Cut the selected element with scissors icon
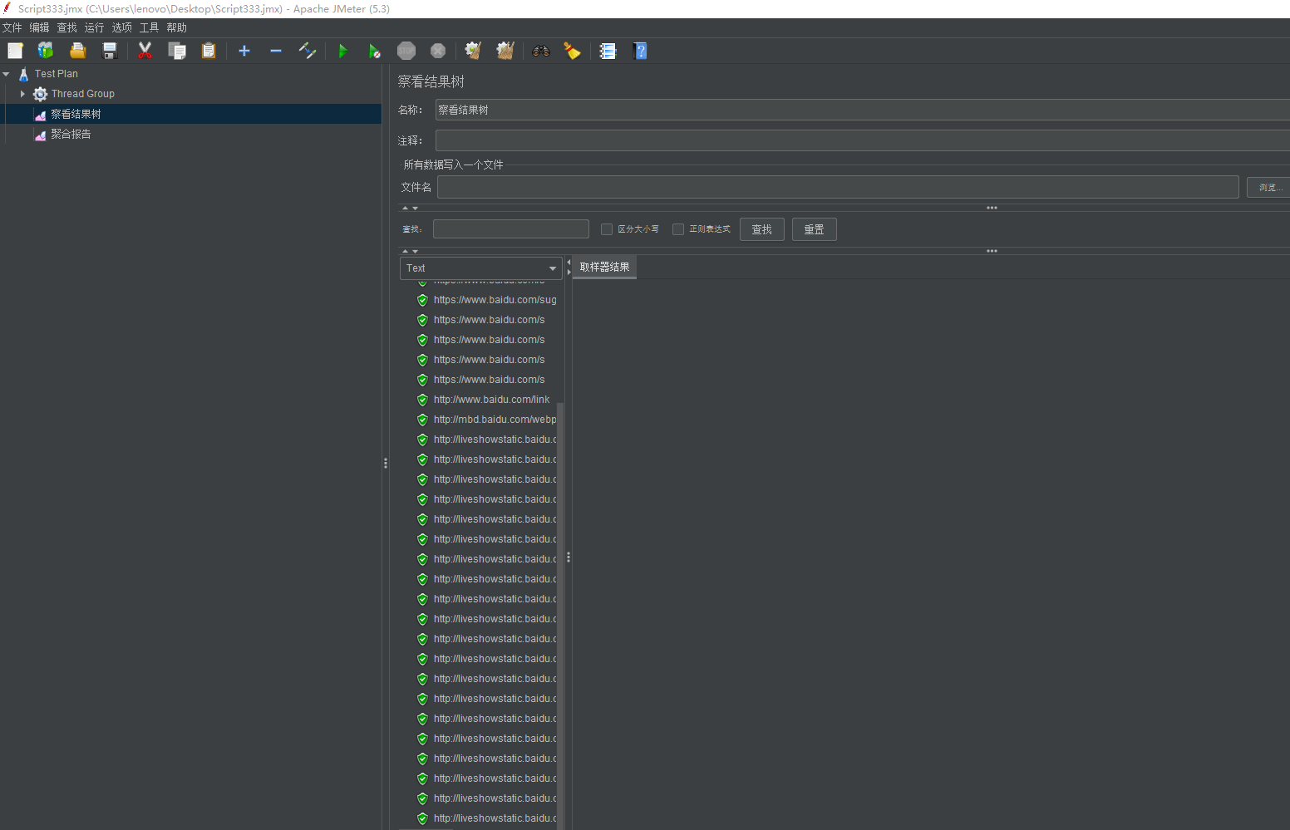The image size is (1290, 830). [x=145, y=51]
